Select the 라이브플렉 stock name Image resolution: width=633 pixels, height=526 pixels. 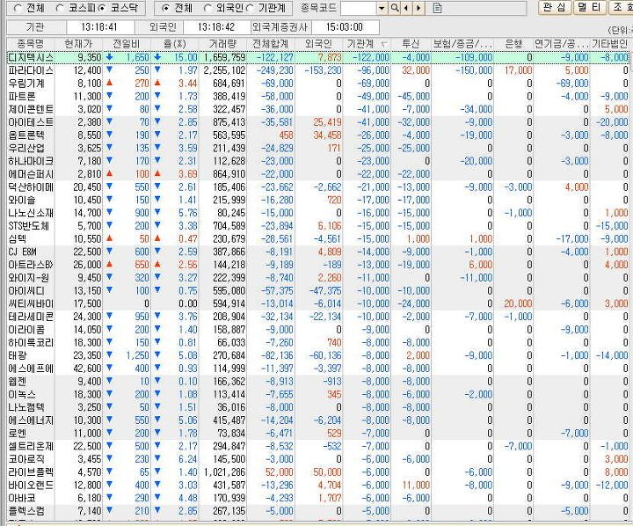pyautogui.click(x=31, y=471)
